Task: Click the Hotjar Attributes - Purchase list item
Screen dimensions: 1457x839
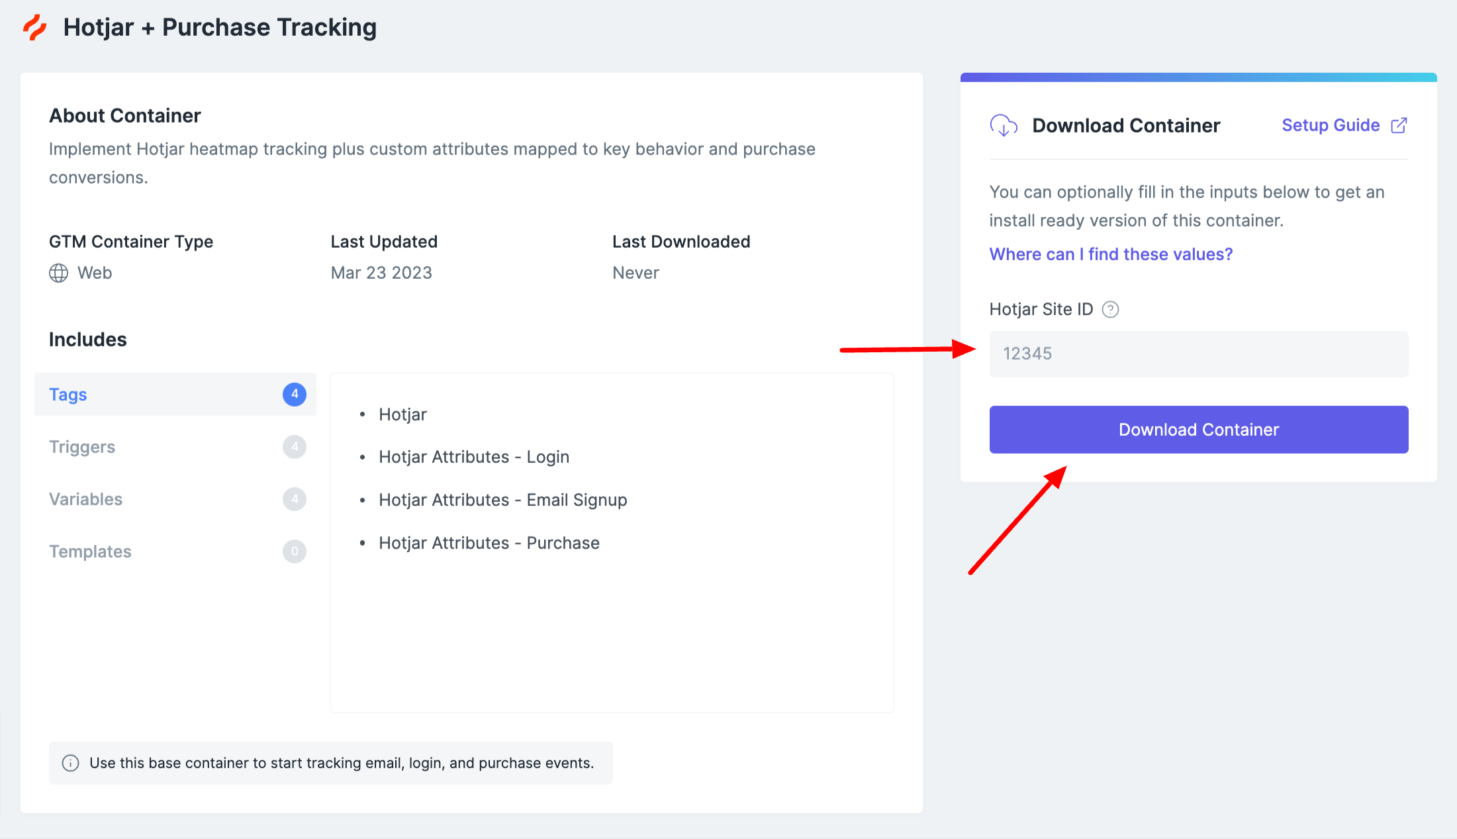Action: pos(489,543)
